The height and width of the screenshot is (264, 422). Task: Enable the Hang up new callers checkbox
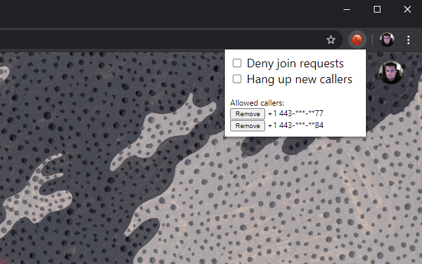(x=237, y=79)
